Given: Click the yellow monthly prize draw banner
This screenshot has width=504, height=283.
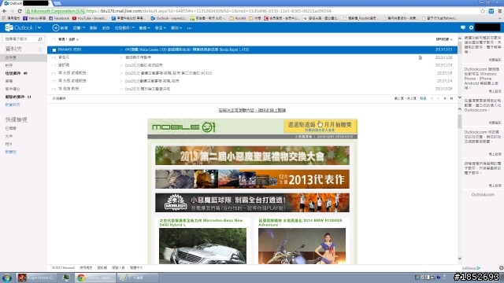Looking at the screenshot, I should [x=321, y=126].
